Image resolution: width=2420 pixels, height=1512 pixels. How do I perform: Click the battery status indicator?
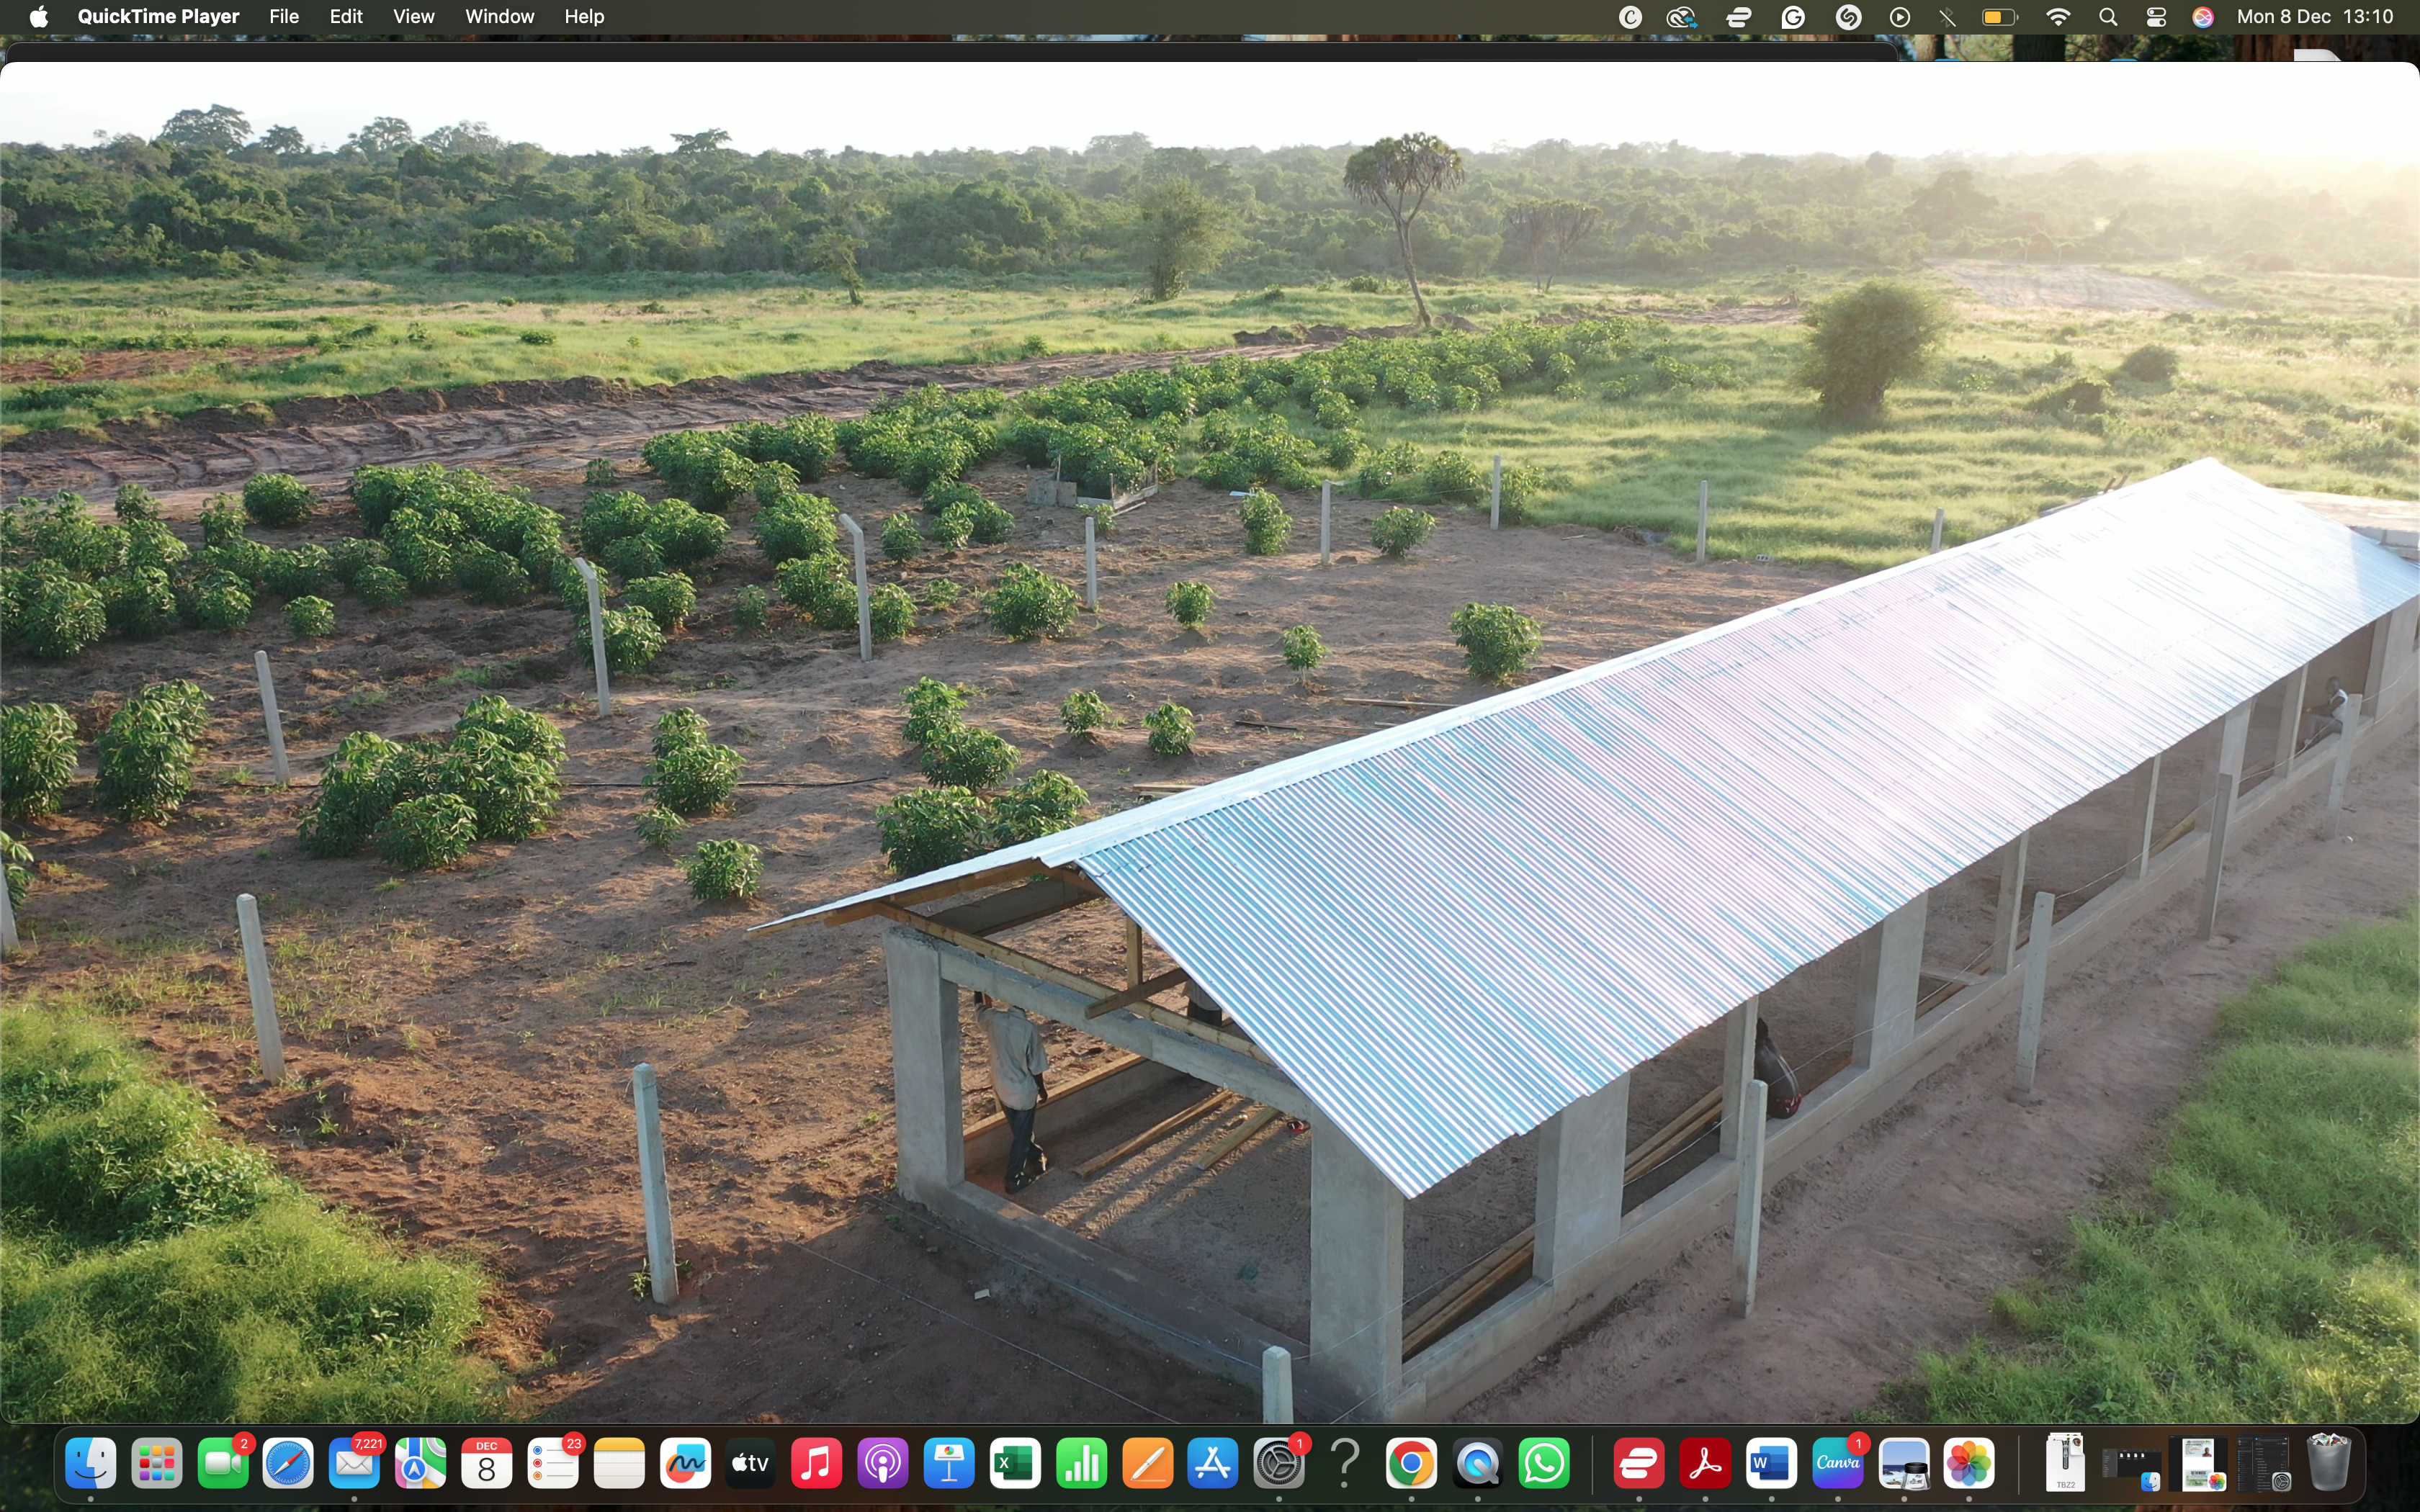pyautogui.click(x=1999, y=16)
